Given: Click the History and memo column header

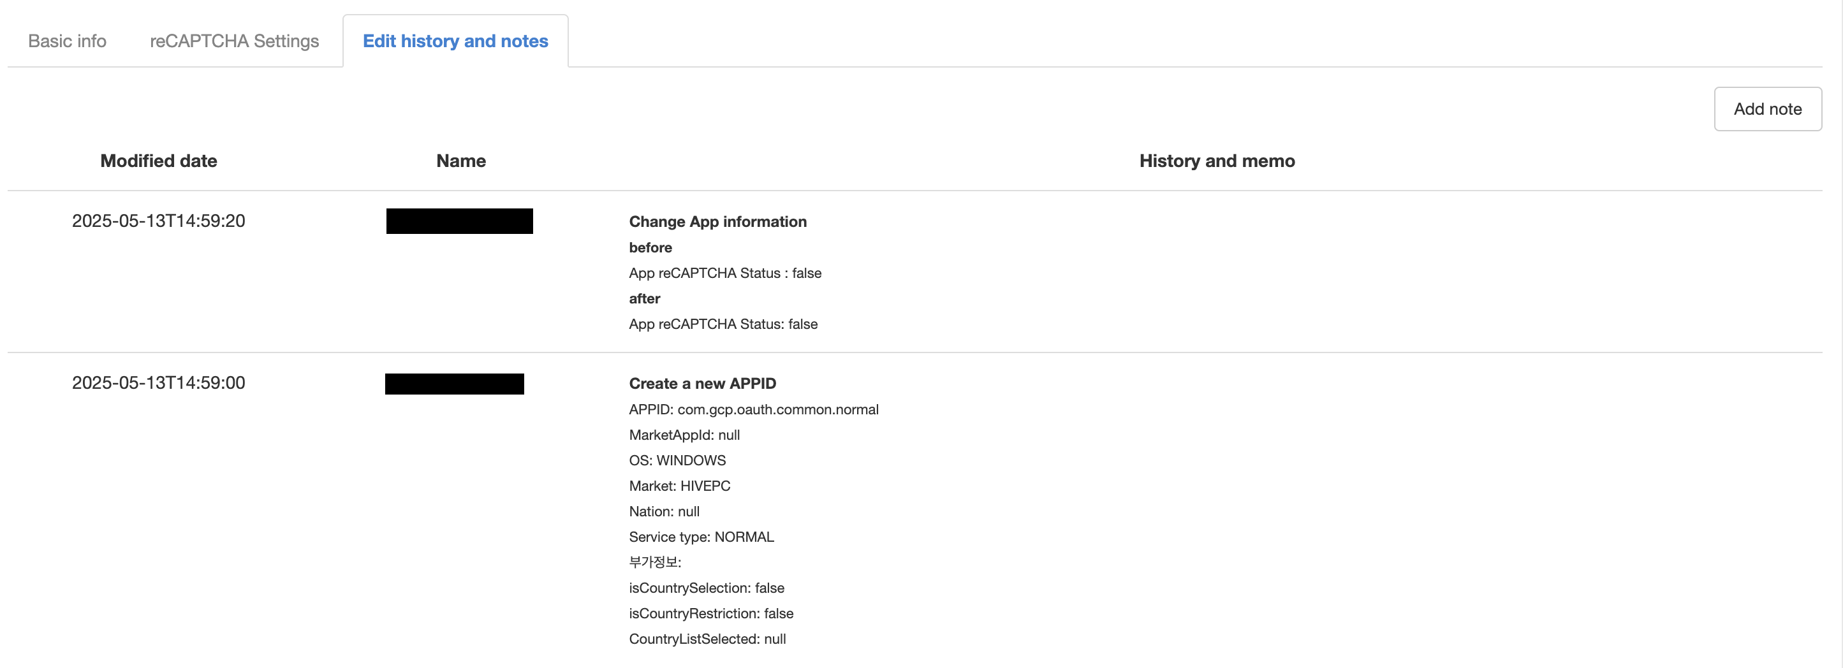Looking at the screenshot, I should click(1216, 161).
